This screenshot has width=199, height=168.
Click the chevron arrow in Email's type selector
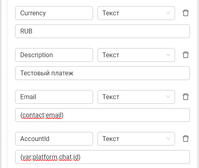[x=168, y=97]
